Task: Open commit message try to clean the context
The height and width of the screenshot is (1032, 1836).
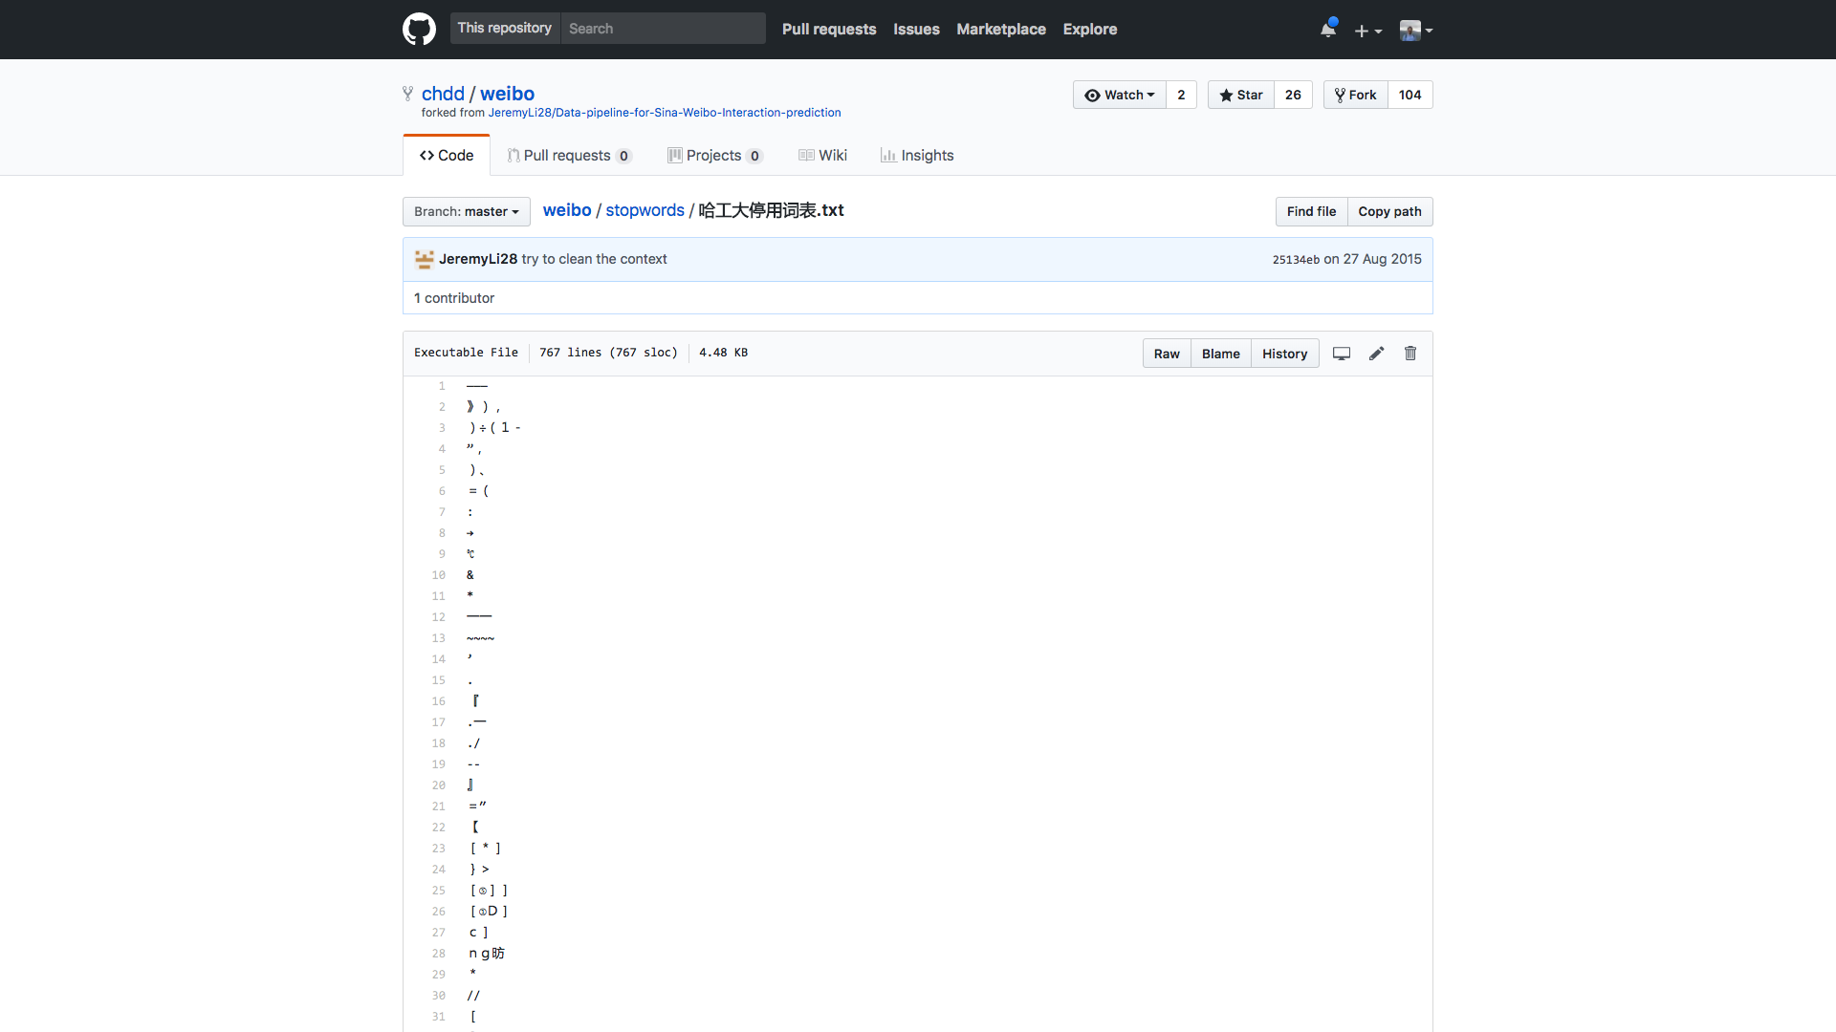Action: 594,259
